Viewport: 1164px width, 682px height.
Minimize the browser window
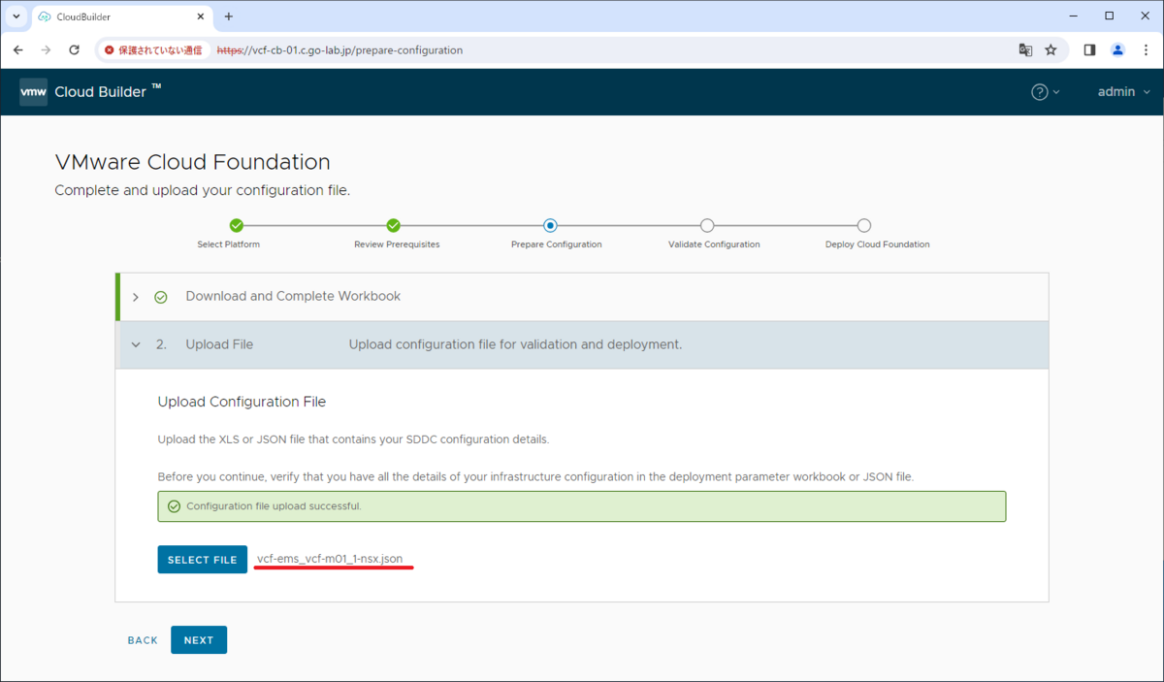click(1075, 16)
